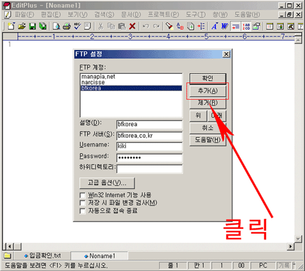This screenshot has height=271, width=305.
Task: Toggle 자동으로 접속 종료 checkbox
Action: [x=82, y=211]
